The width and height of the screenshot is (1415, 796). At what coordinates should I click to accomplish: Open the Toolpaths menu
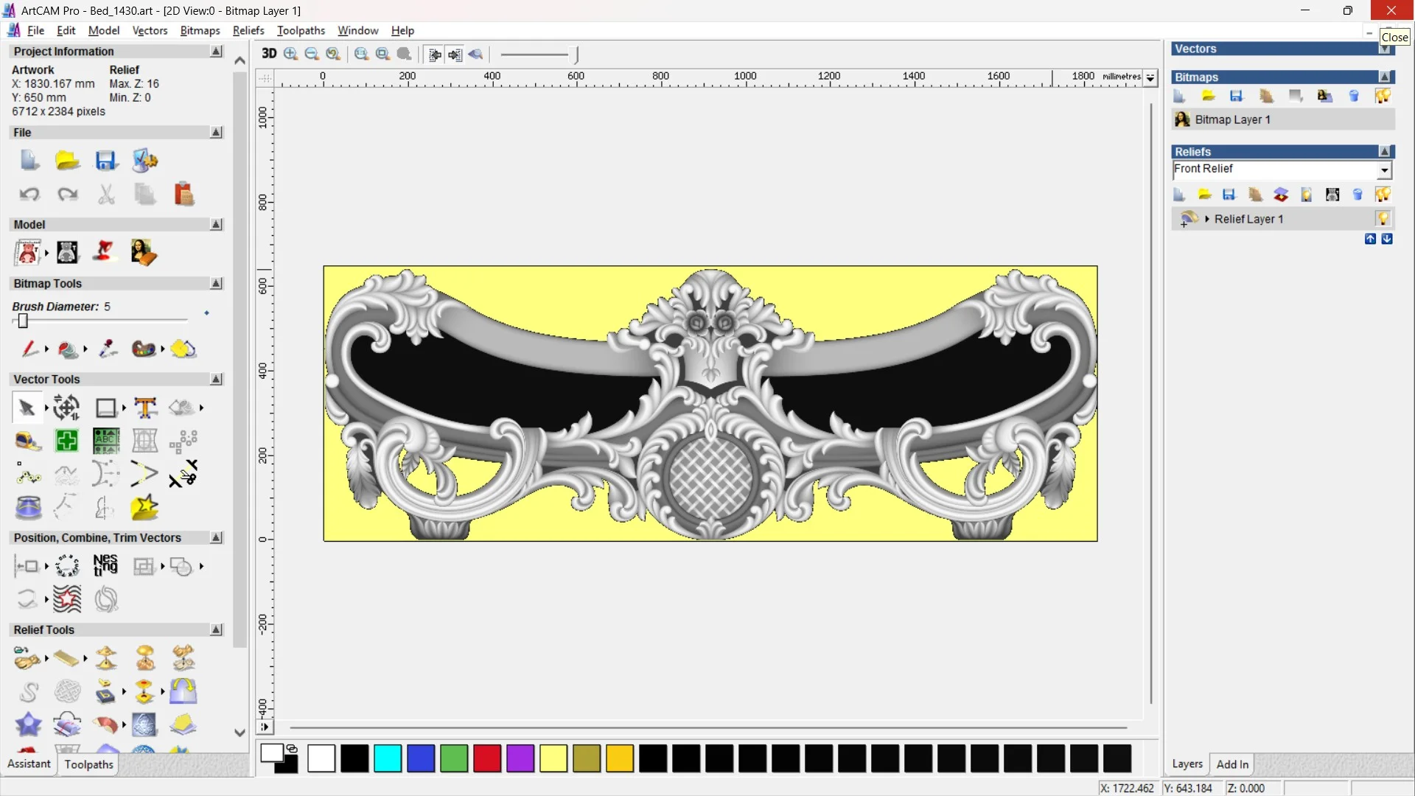coord(301,30)
